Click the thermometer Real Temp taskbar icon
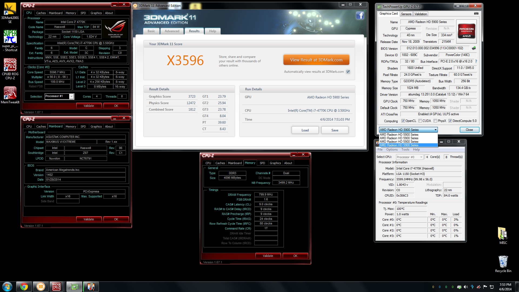The width and height of the screenshot is (519, 292). (x=91, y=286)
